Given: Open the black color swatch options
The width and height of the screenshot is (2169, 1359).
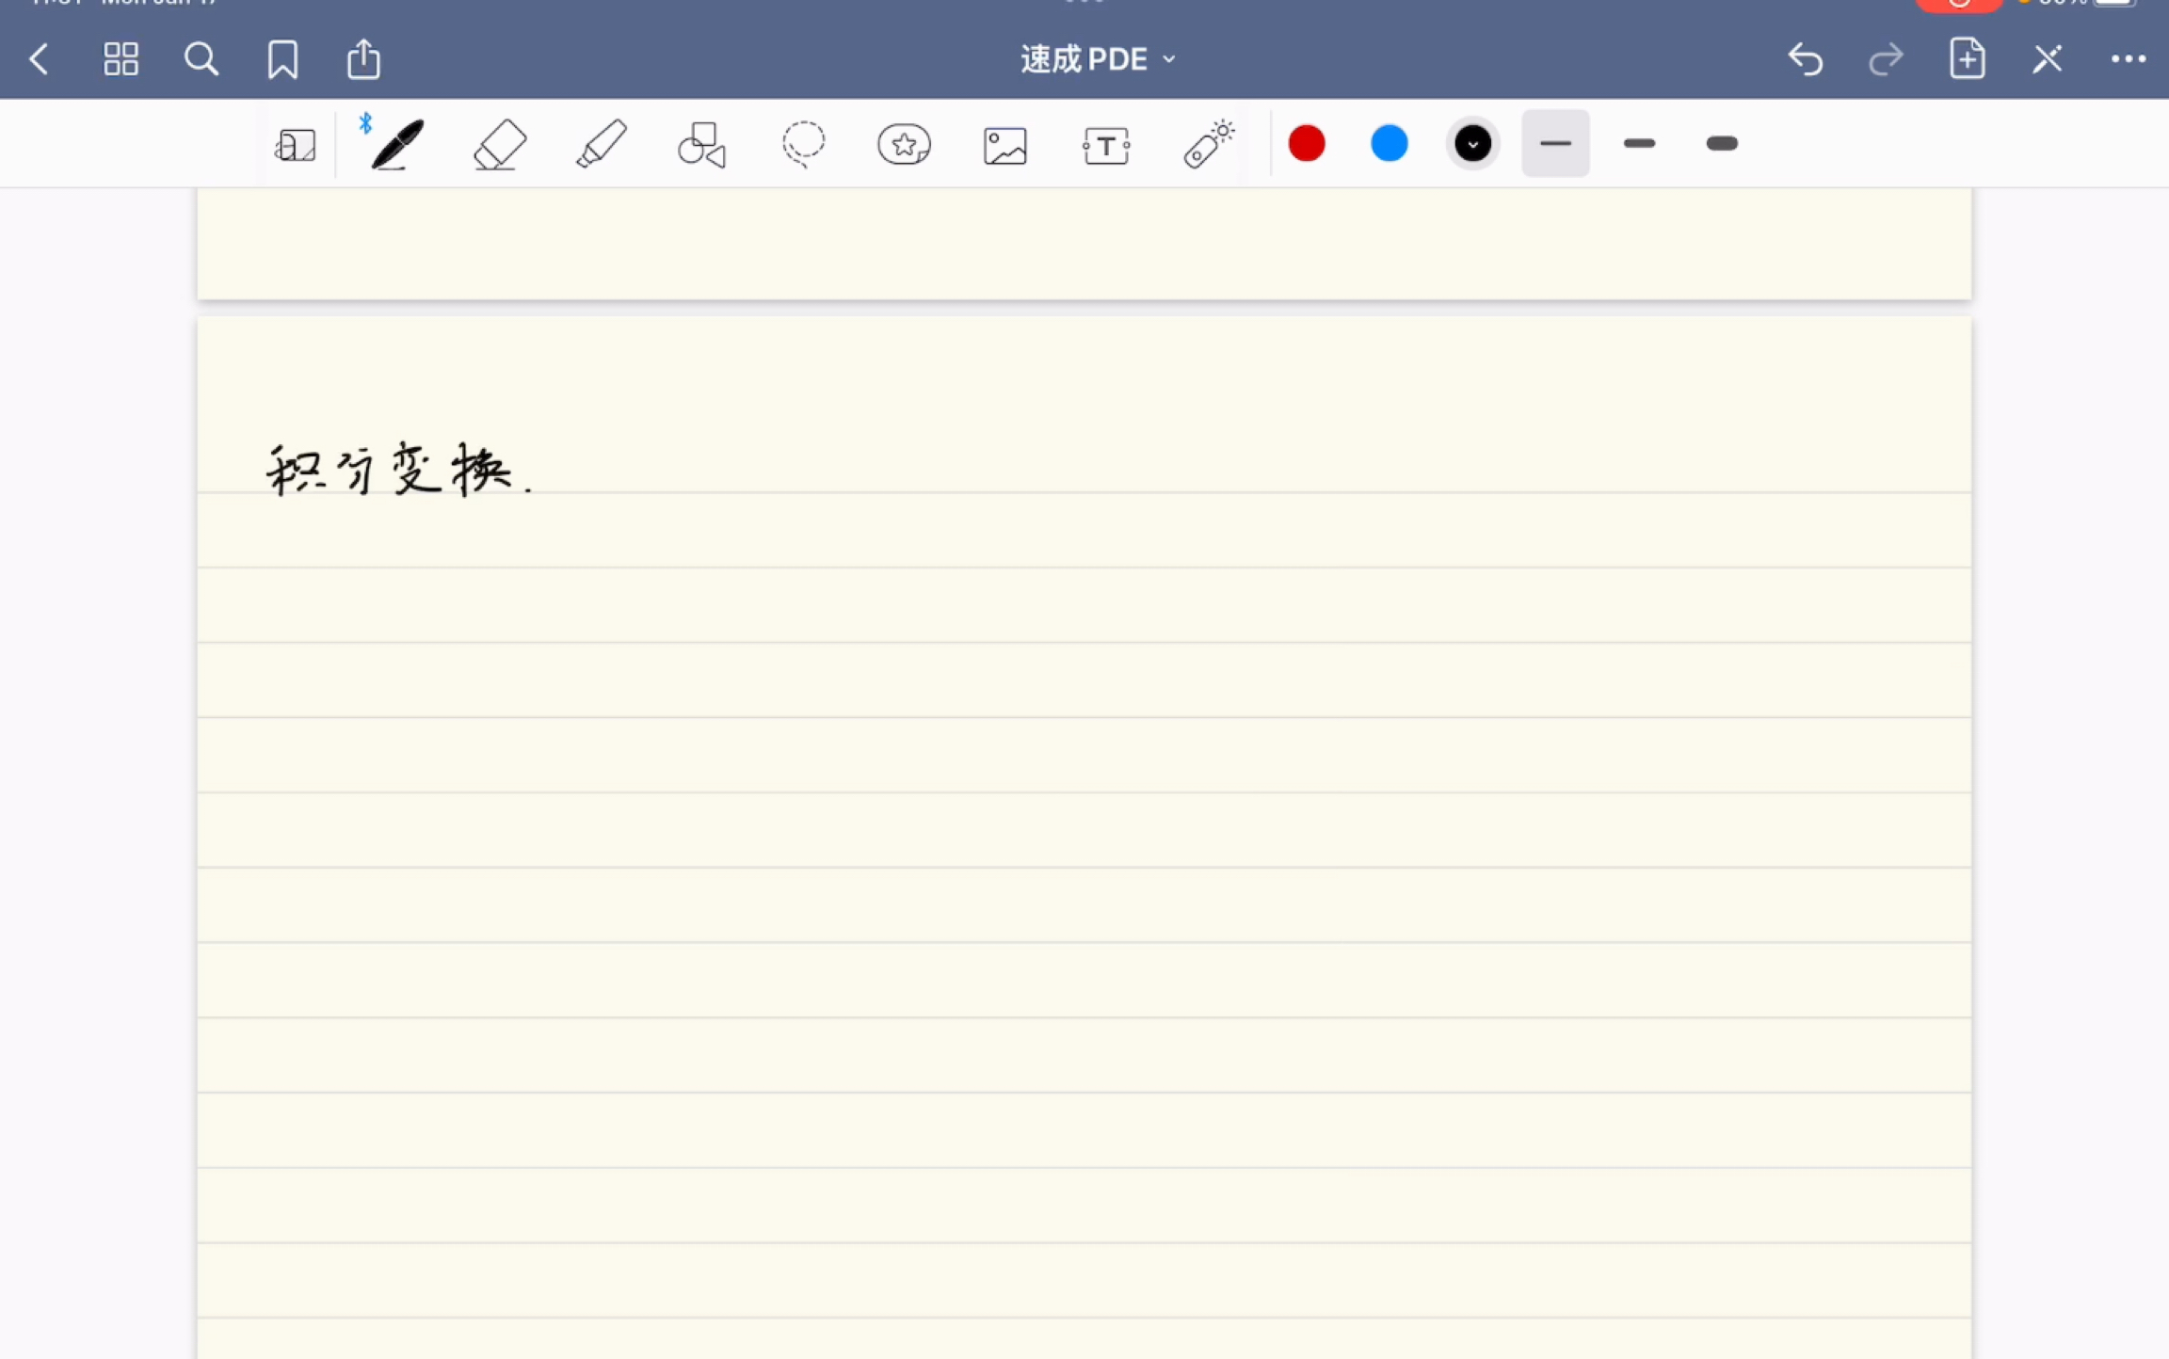Looking at the screenshot, I should tap(1472, 144).
